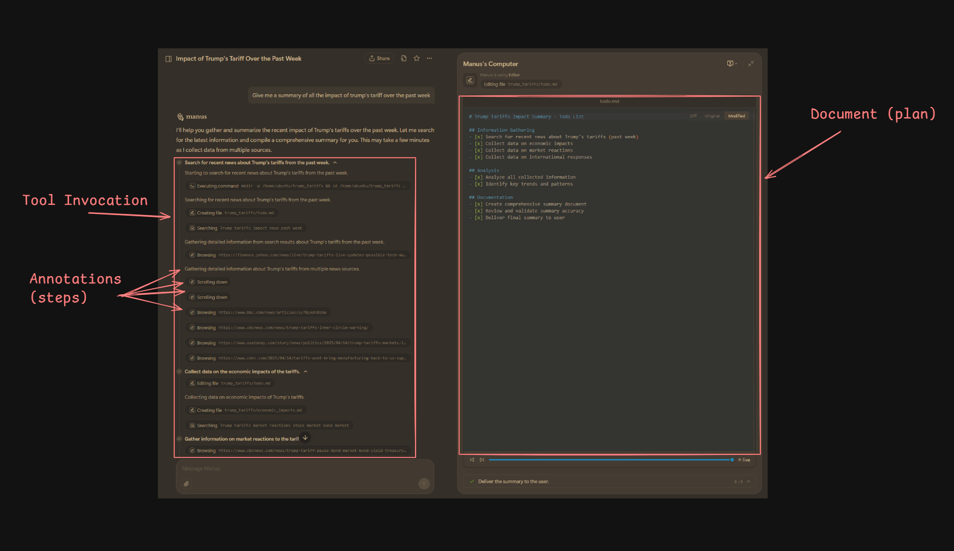
Task: Open the monitor view dropdown in Manus's Computer
Action: pyautogui.click(x=731, y=63)
